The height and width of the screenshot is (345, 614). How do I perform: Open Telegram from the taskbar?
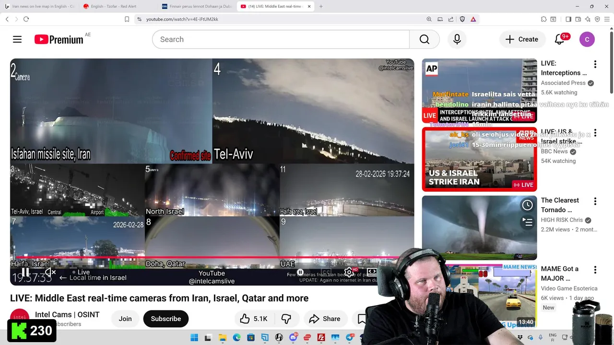click(x=350, y=338)
